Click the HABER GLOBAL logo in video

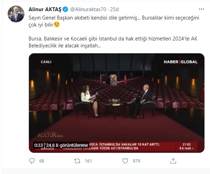click(181, 62)
